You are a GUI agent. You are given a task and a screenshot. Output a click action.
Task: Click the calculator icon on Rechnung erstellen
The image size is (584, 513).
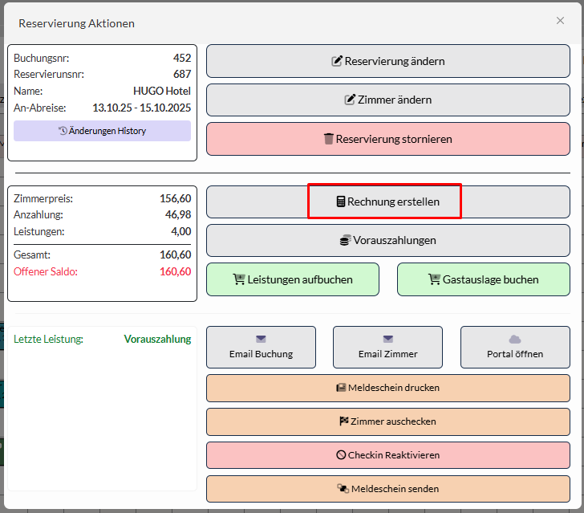pyautogui.click(x=341, y=202)
